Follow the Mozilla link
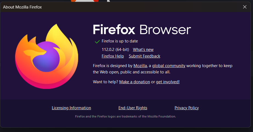The image size is (253, 132). pyautogui.click(x=140, y=66)
